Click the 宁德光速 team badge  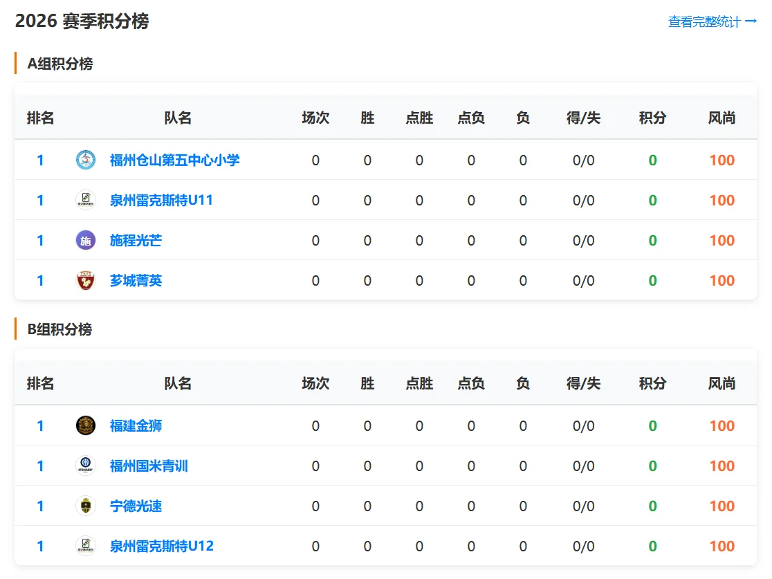tap(86, 506)
